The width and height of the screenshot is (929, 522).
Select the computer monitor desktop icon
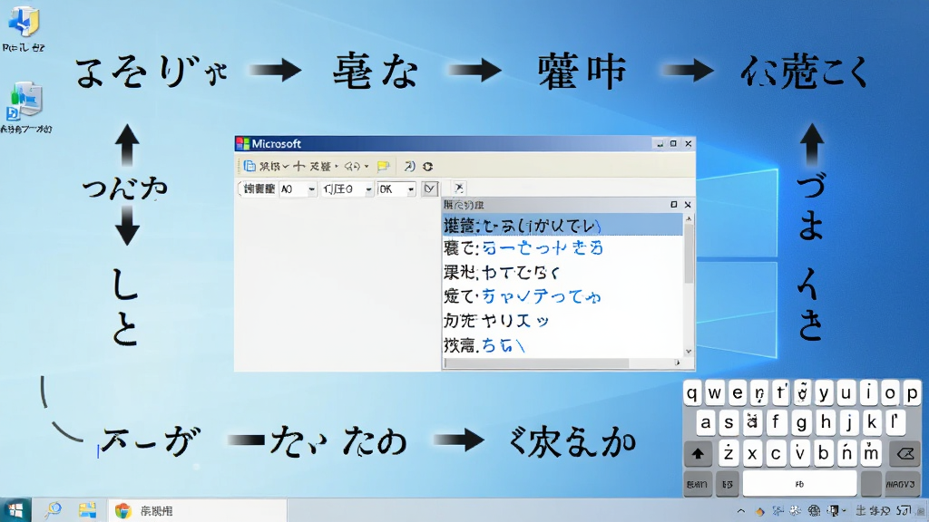click(x=24, y=101)
